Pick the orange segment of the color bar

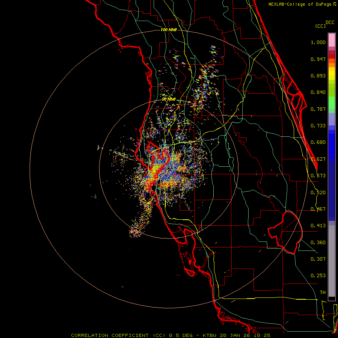click(x=332, y=65)
